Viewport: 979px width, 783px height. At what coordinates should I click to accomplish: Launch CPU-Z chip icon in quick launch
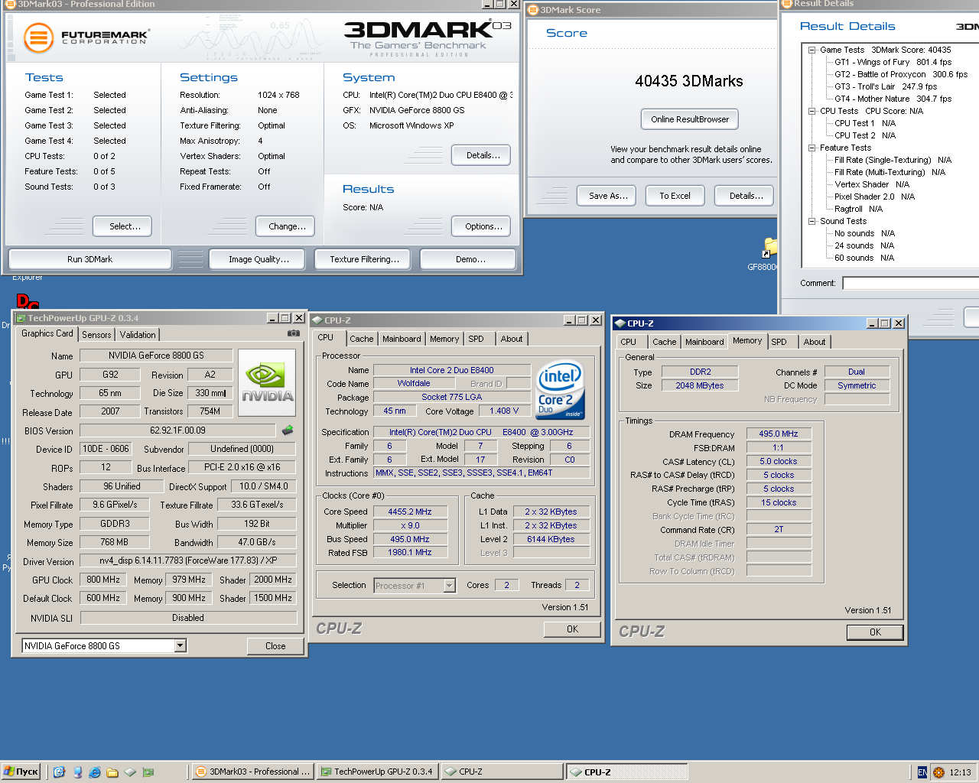coord(130,772)
